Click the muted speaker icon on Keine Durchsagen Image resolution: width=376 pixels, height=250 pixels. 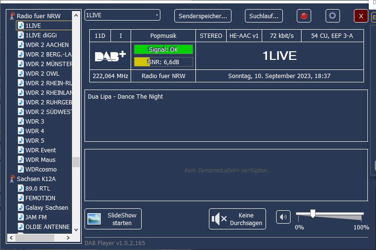click(219, 219)
